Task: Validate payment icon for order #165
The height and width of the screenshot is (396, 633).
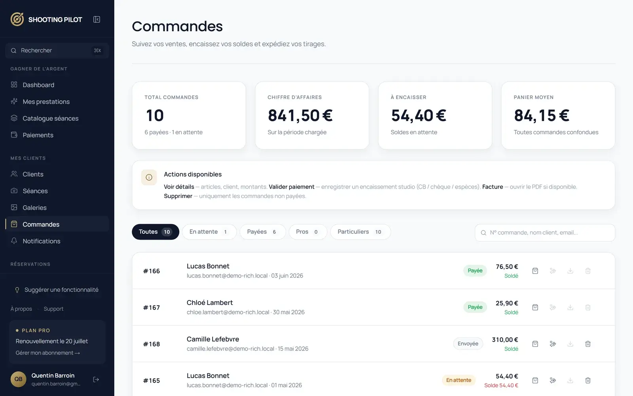Action: [553, 380]
